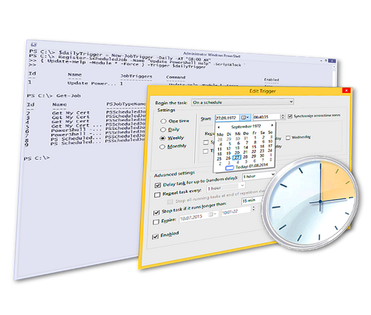Viewport: 371px width, 315px height.
Task: Check the Wednesday checkbox
Action: click(x=288, y=137)
